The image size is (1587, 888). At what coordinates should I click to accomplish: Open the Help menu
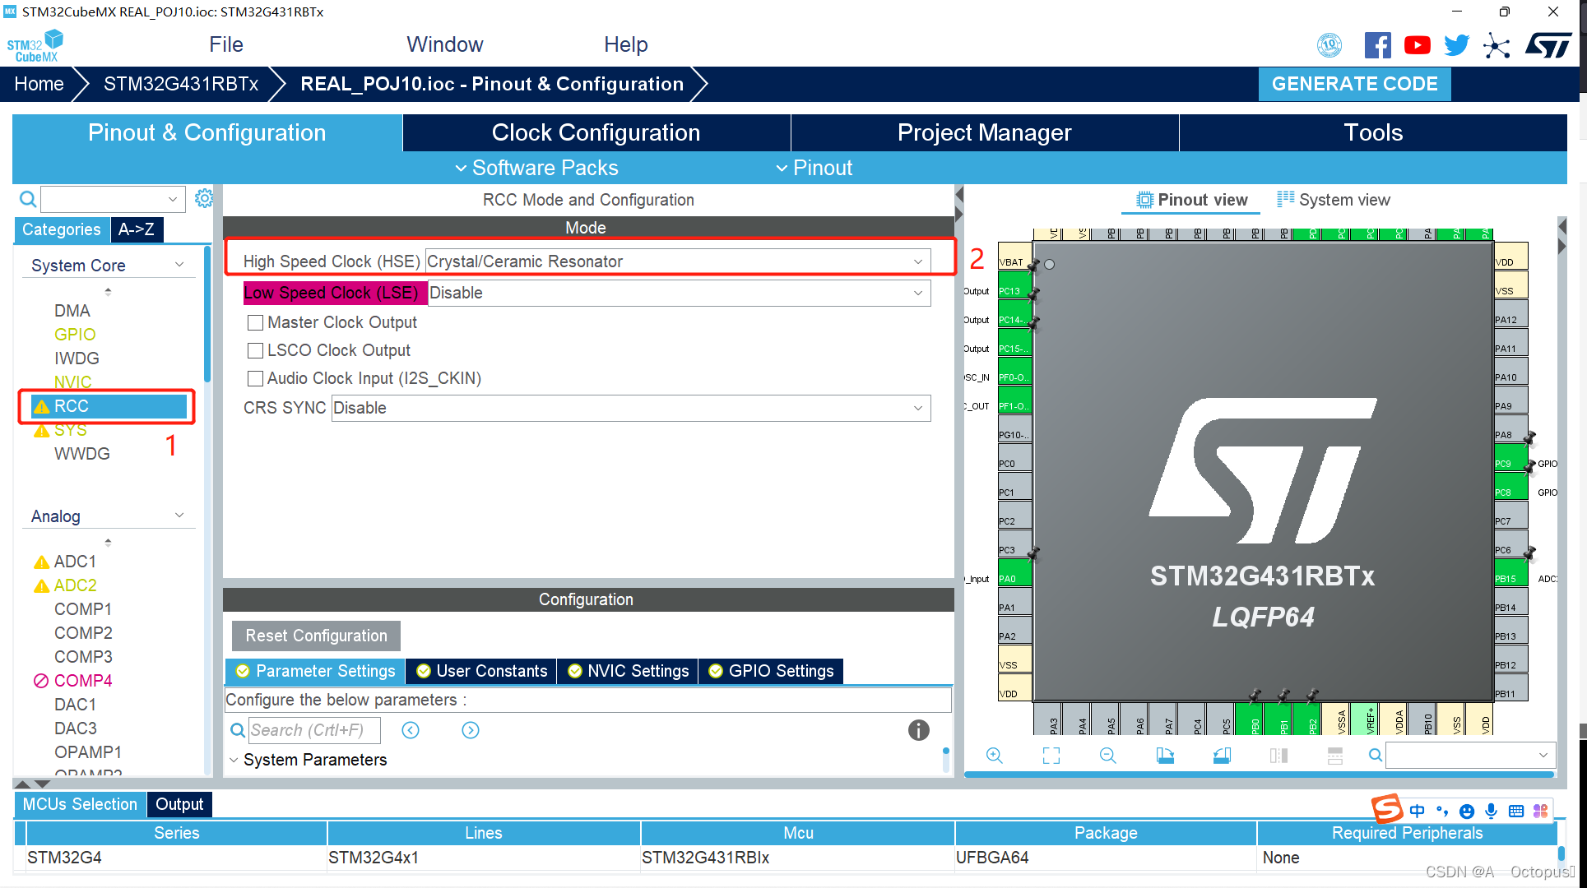(x=626, y=45)
